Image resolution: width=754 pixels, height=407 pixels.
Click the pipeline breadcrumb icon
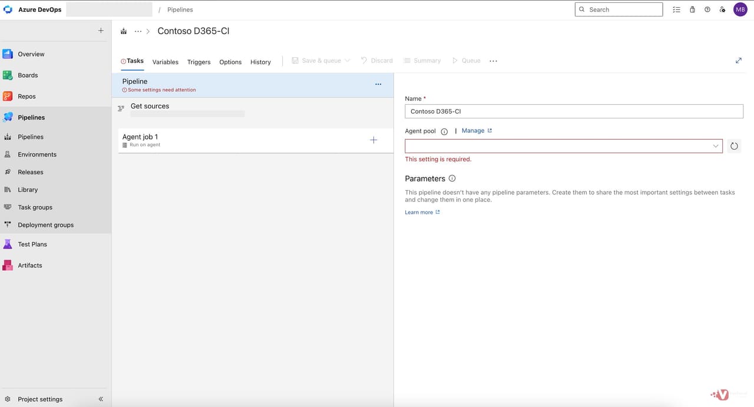124,31
